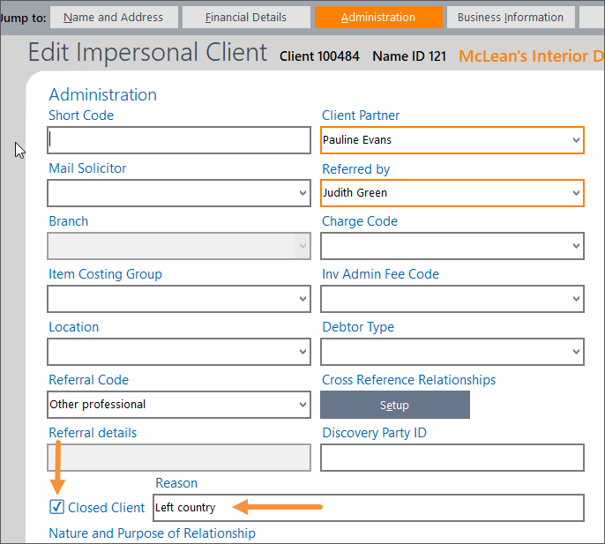Select the Administration tab

tap(377, 17)
